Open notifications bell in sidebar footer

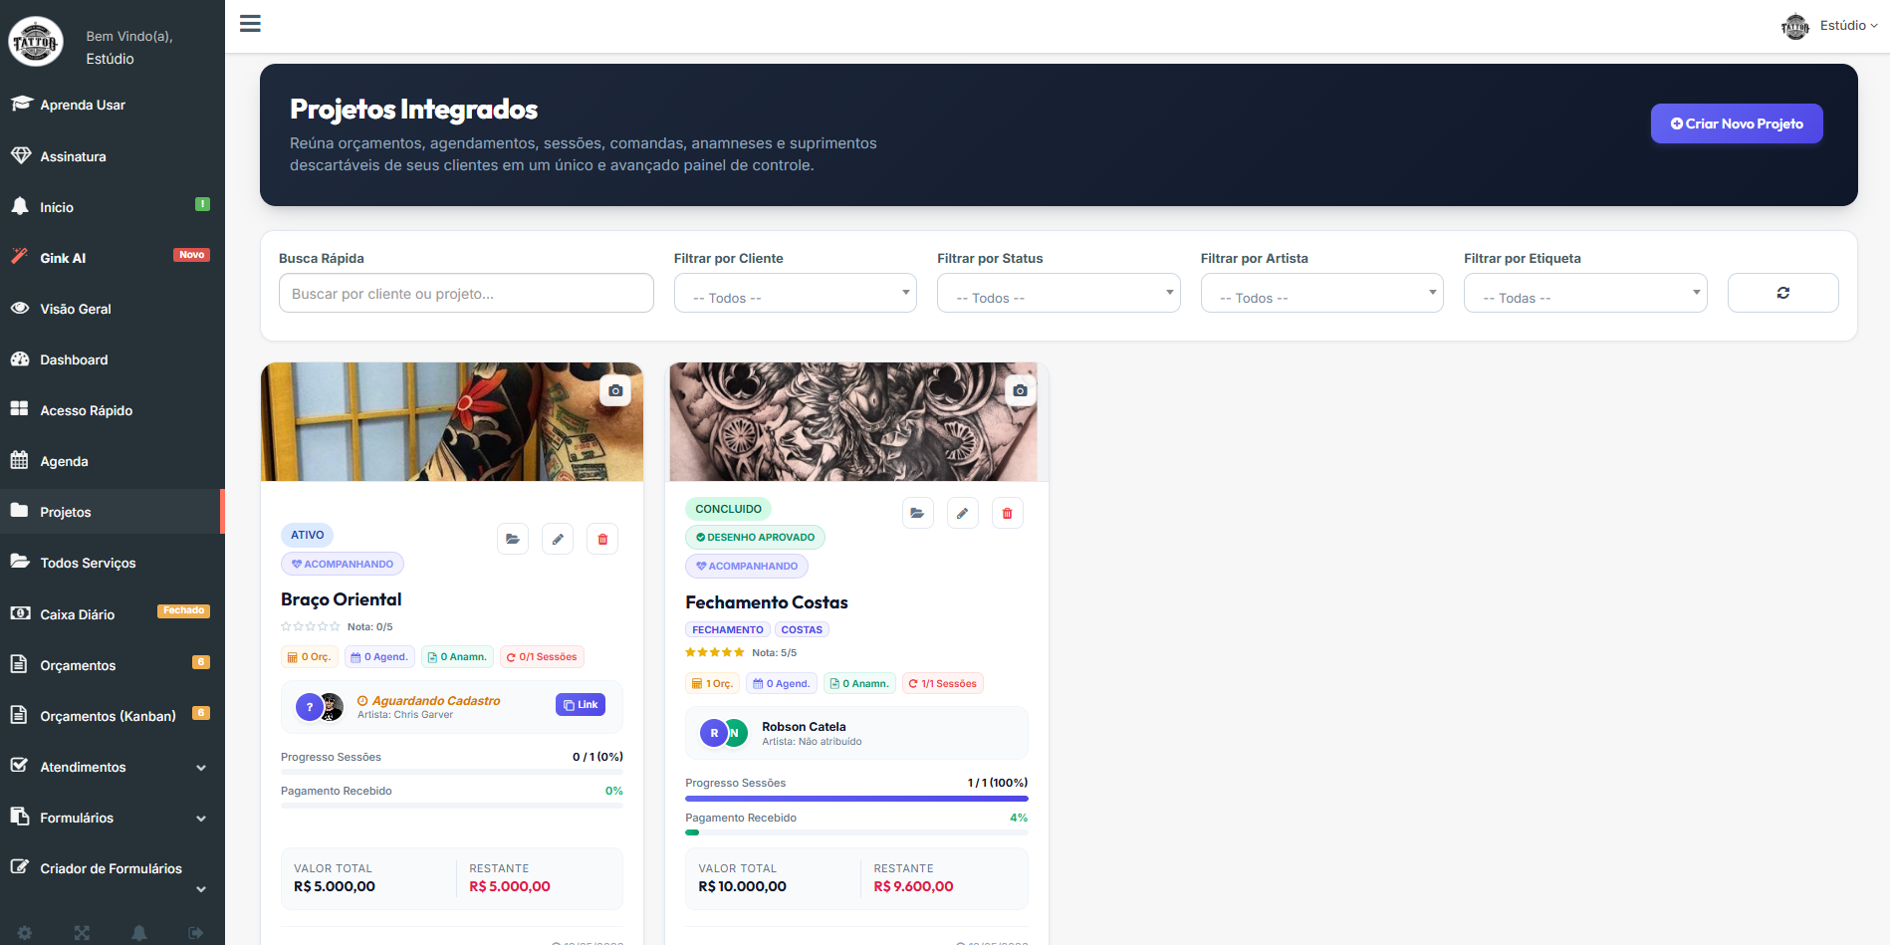click(139, 933)
